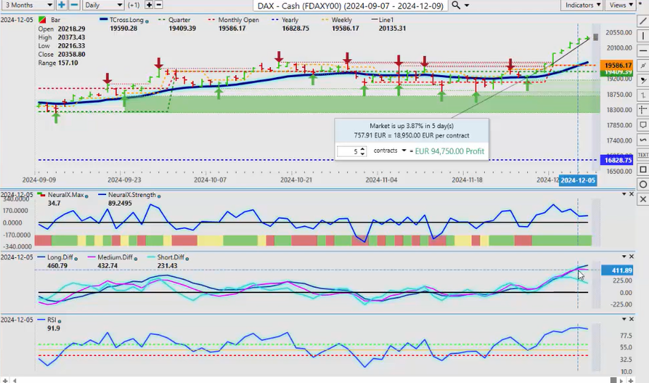Click the 2024-12-05 date marker on axis
649x383 pixels.
pyautogui.click(x=578, y=180)
